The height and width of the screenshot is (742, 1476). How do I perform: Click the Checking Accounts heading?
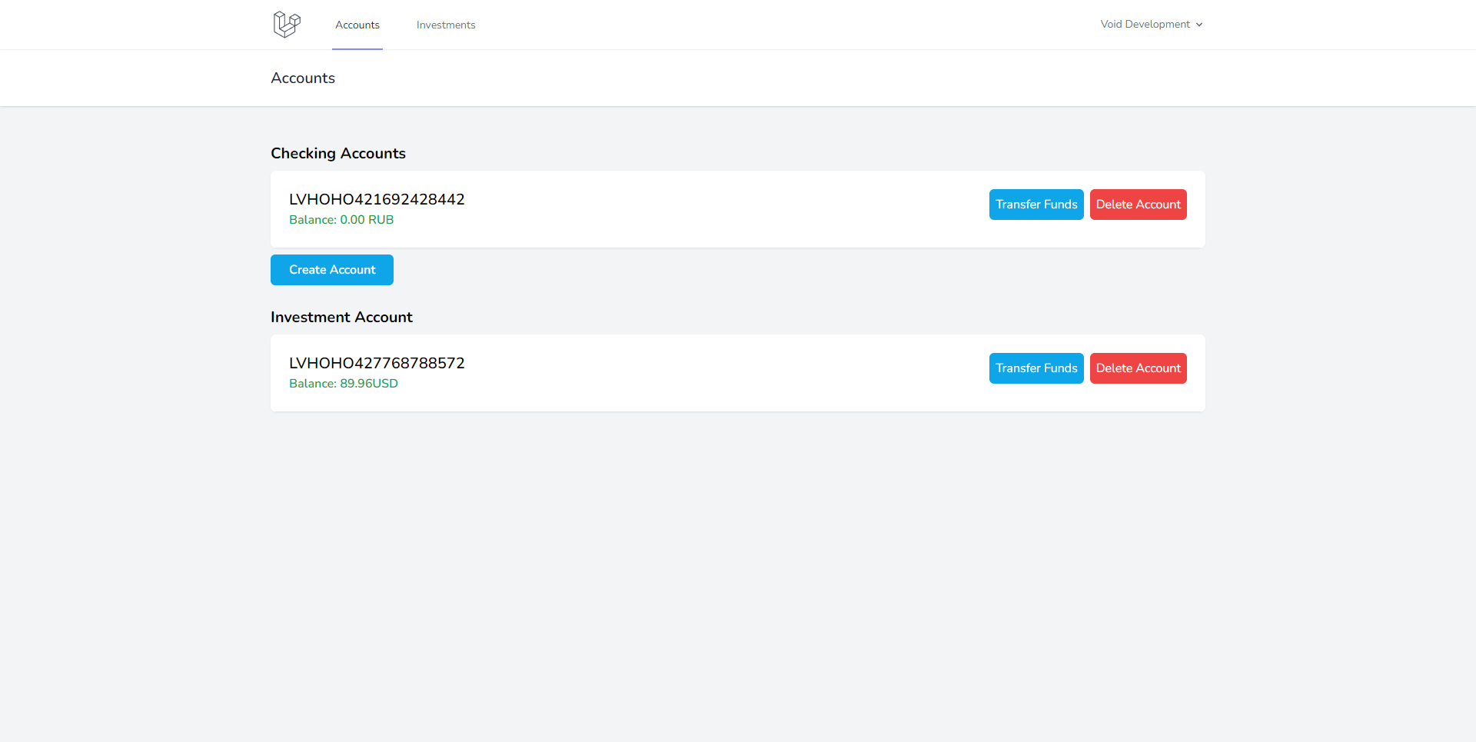coord(338,153)
